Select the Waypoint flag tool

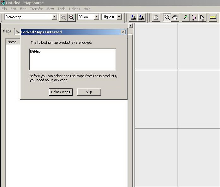coord(186,17)
